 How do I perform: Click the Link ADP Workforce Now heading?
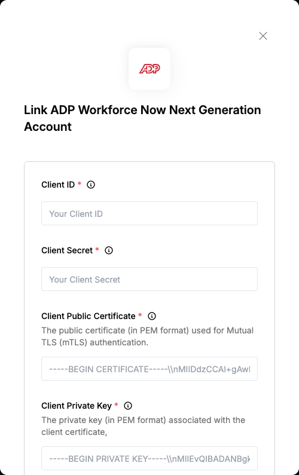[x=142, y=118]
